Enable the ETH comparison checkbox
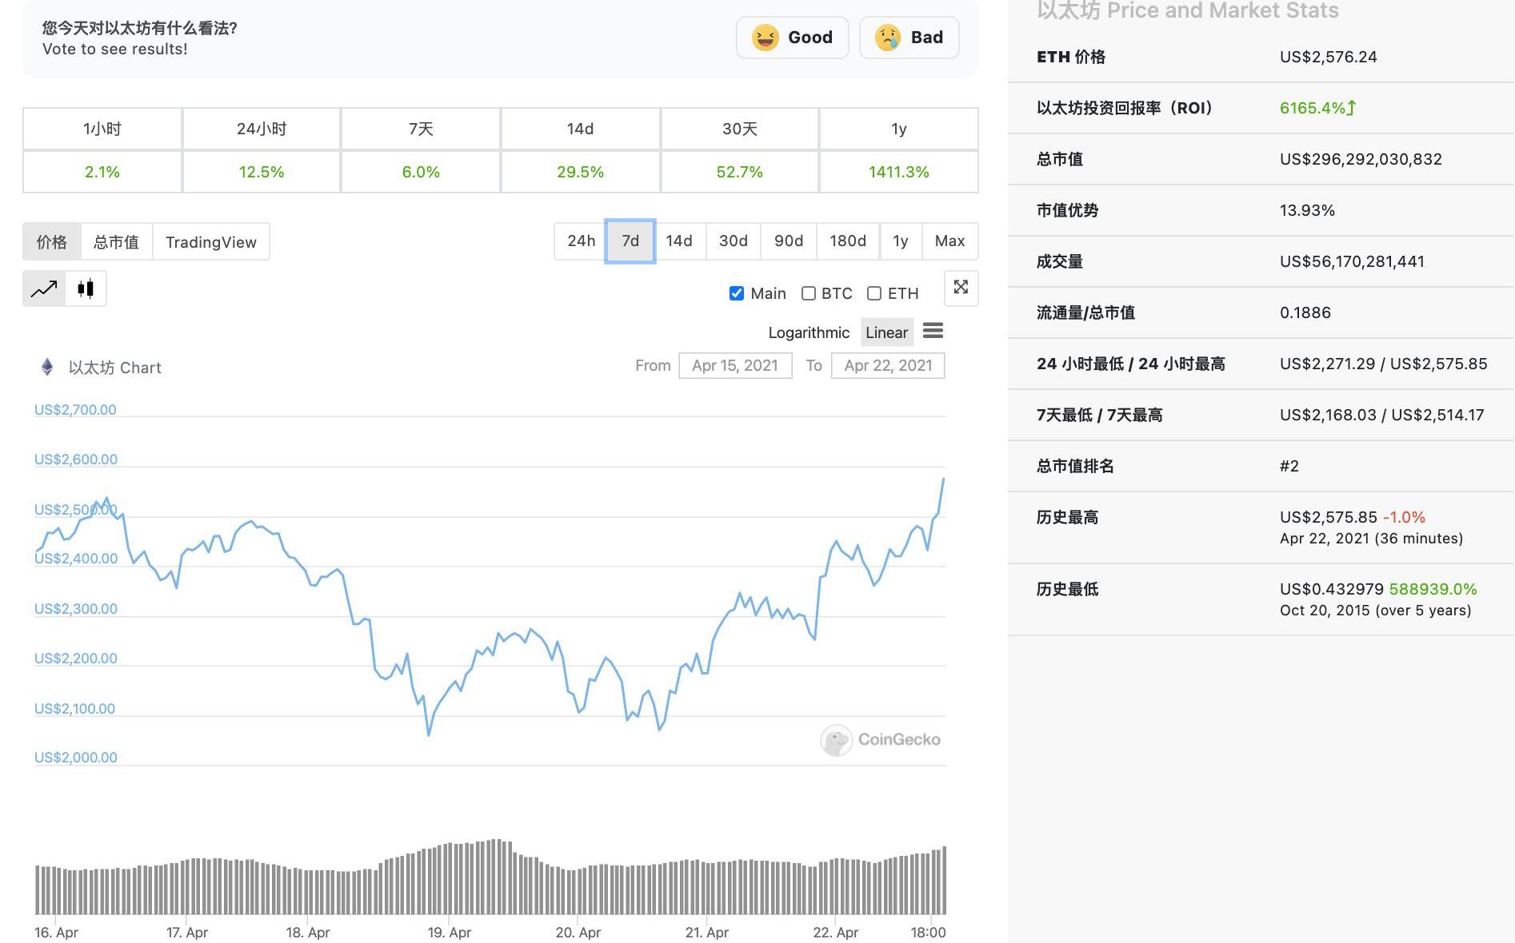1515x943 pixels. coord(874,293)
